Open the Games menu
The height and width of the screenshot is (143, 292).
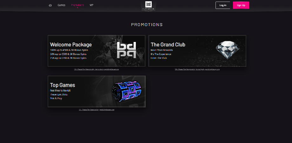point(62,5)
